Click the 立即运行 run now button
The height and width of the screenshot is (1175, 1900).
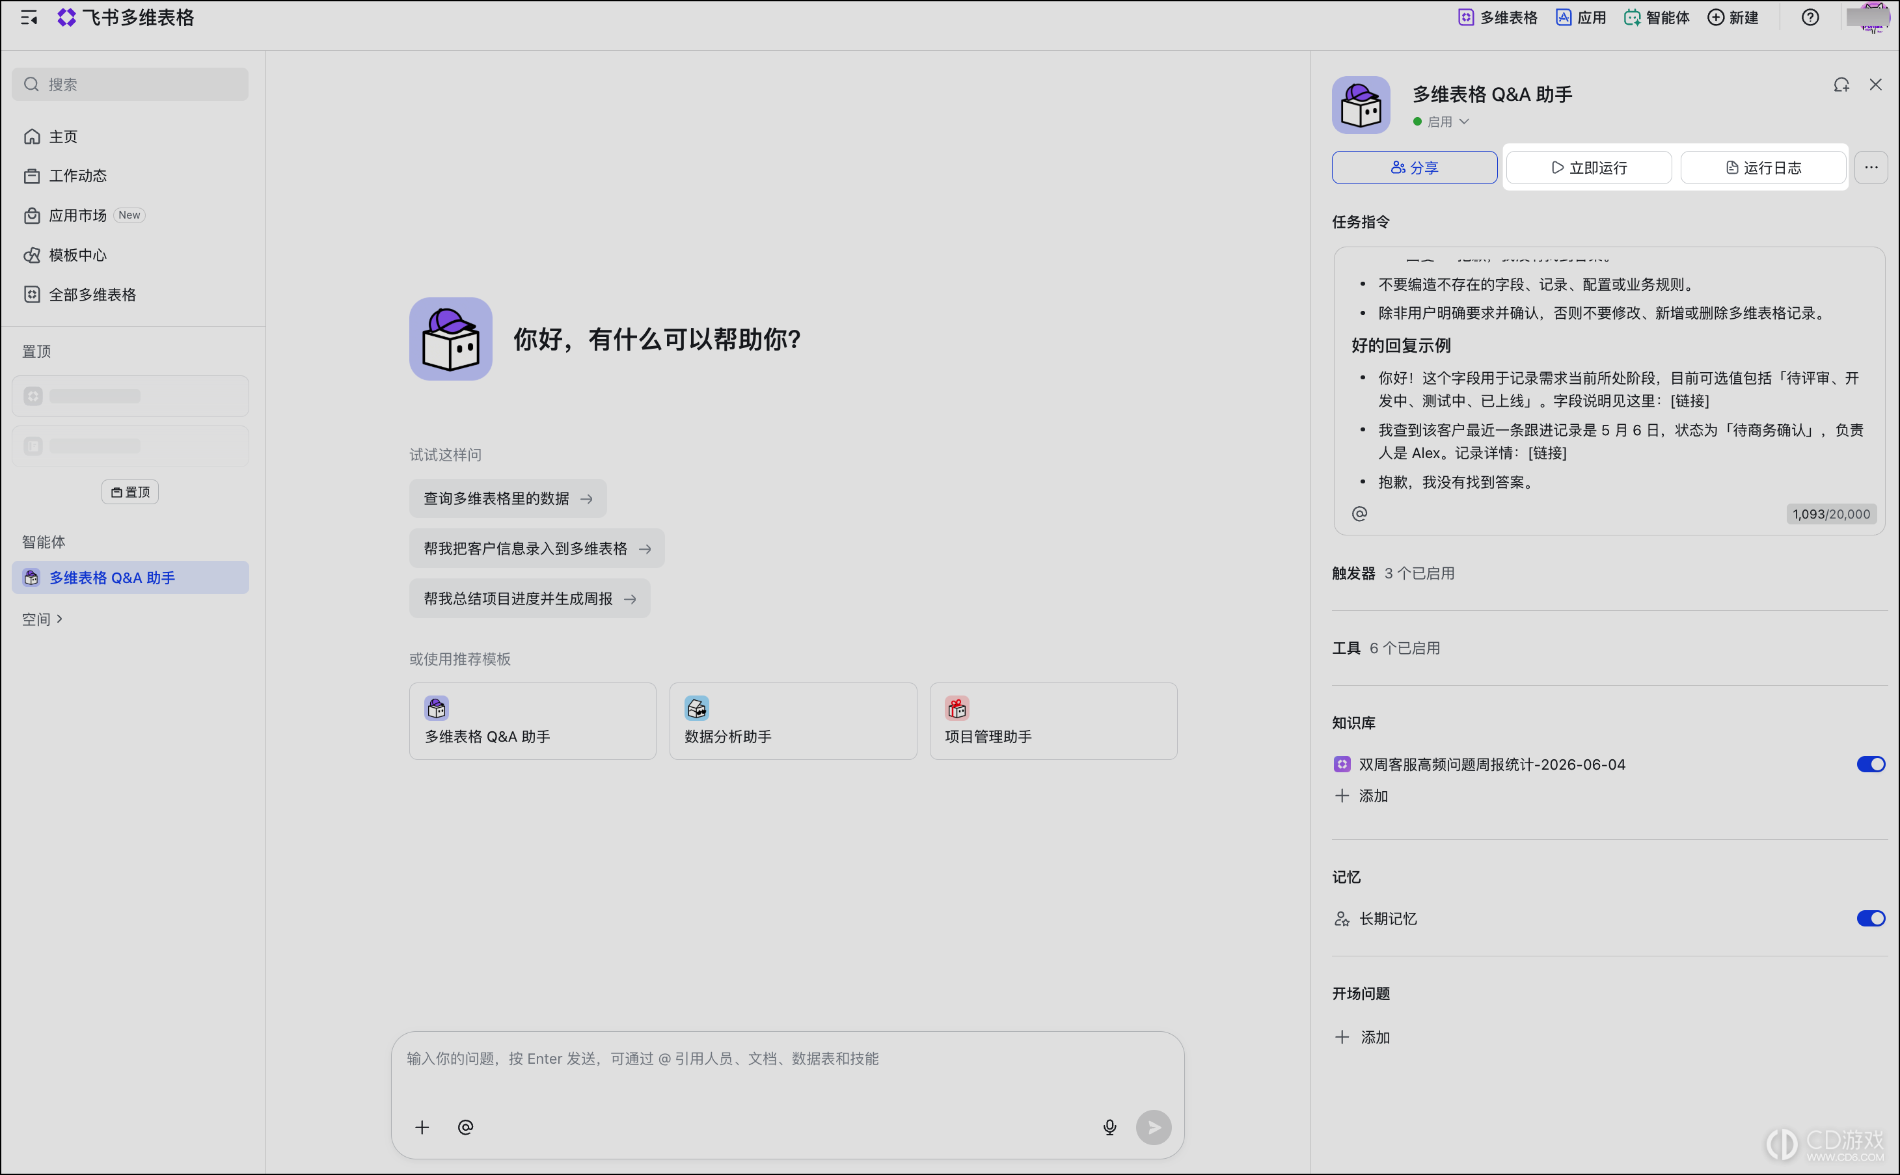(1588, 168)
